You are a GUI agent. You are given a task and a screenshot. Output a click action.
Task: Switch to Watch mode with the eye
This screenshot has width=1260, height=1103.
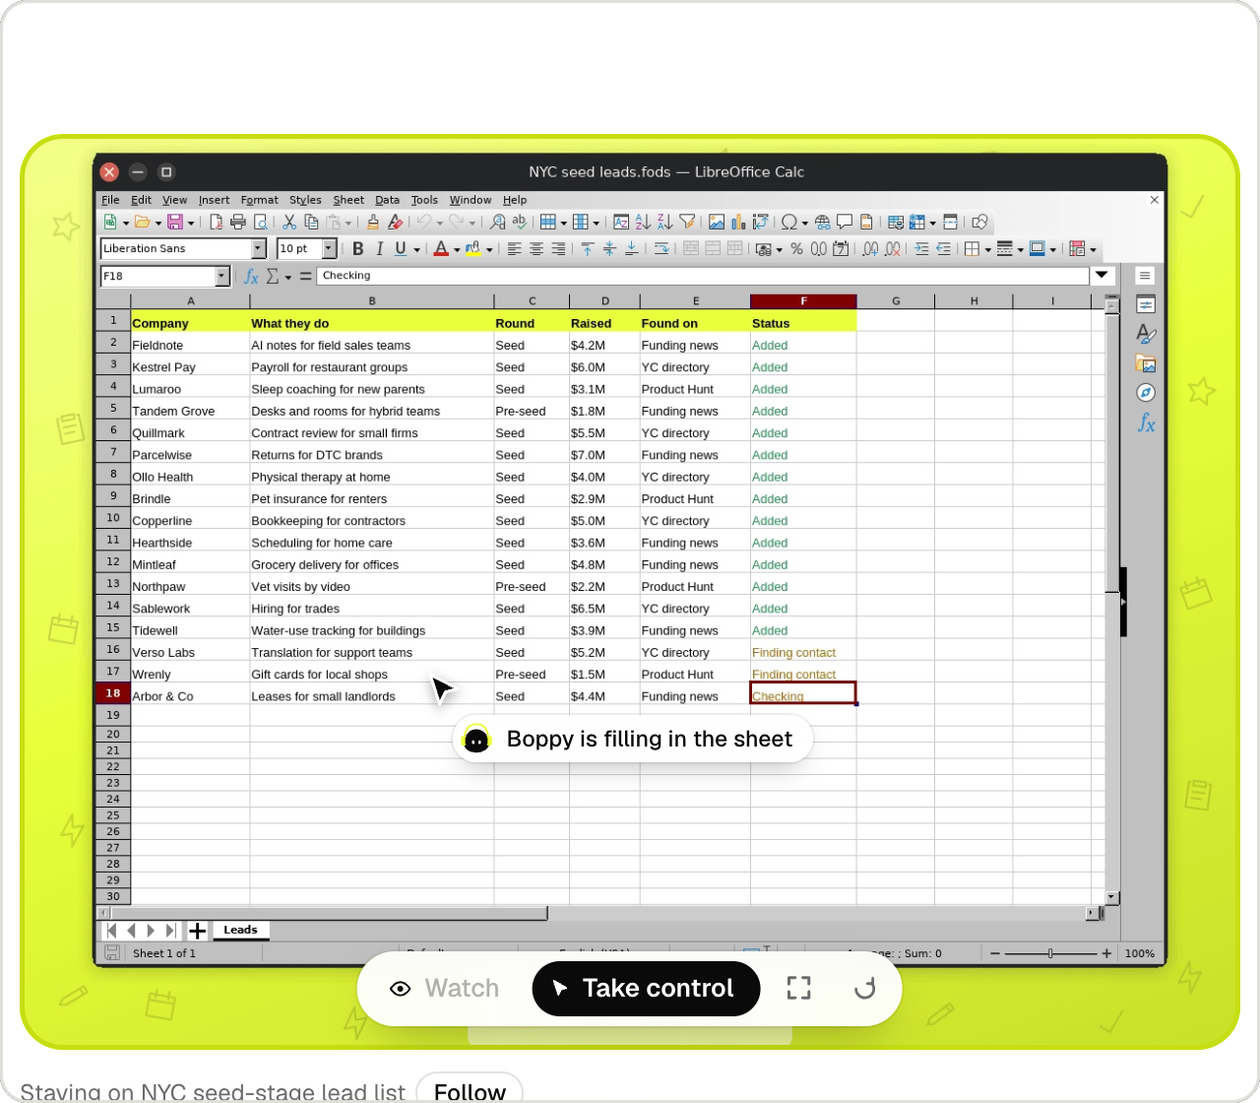(445, 989)
